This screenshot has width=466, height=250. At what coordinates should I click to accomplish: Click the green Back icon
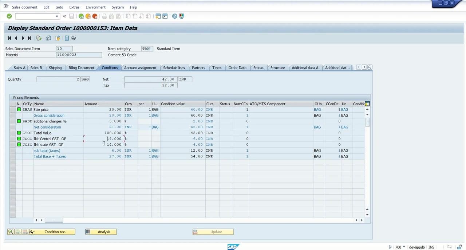click(81, 16)
